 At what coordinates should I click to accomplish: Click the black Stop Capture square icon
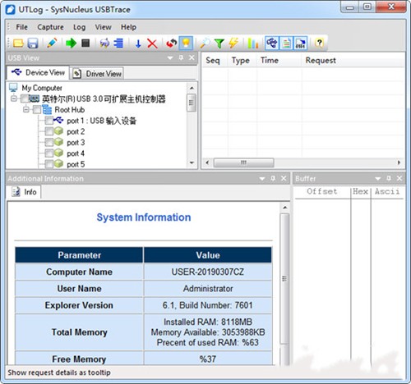point(85,43)
